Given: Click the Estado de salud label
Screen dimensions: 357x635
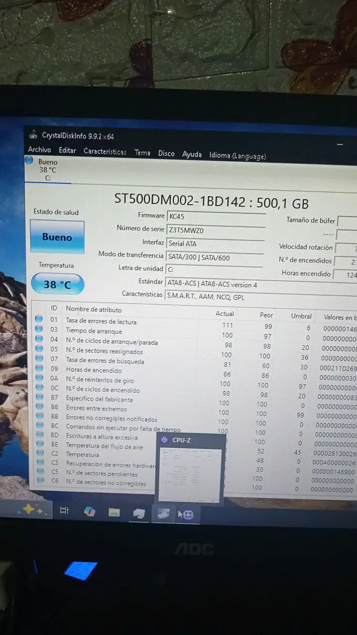Looking at the screenshot, I should coord(56,212).
